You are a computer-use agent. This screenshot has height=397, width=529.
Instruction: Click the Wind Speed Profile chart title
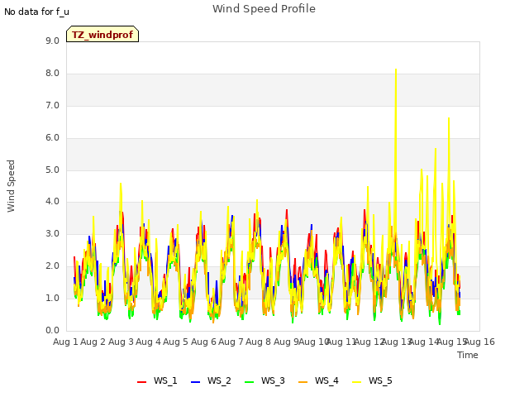coord(264,9)
